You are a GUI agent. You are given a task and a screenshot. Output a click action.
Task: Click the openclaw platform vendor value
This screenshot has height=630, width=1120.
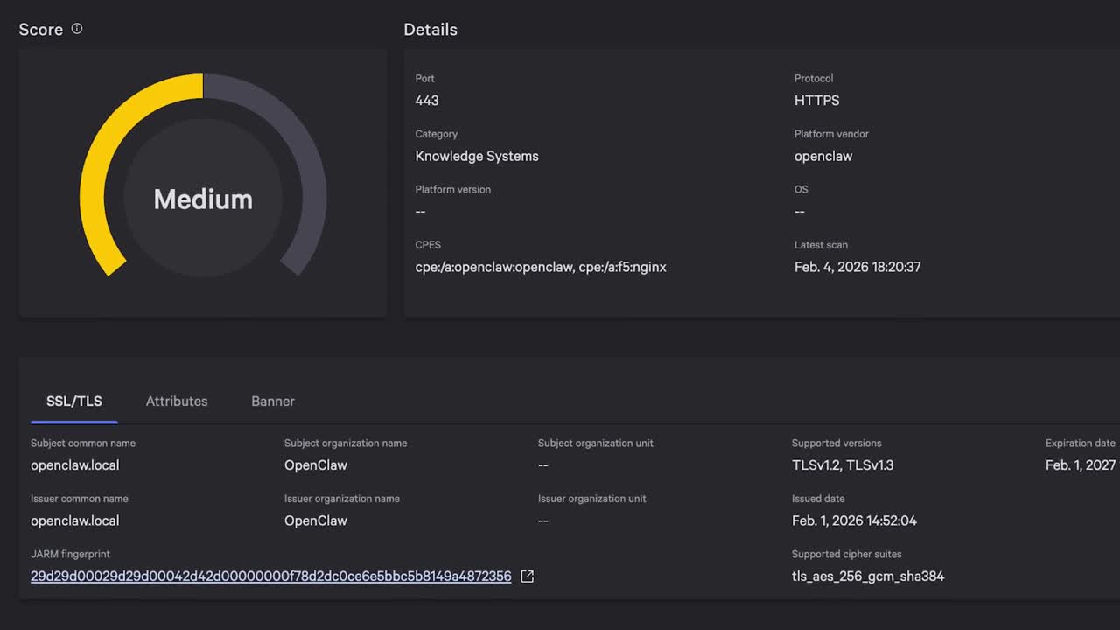pos(822,157)
